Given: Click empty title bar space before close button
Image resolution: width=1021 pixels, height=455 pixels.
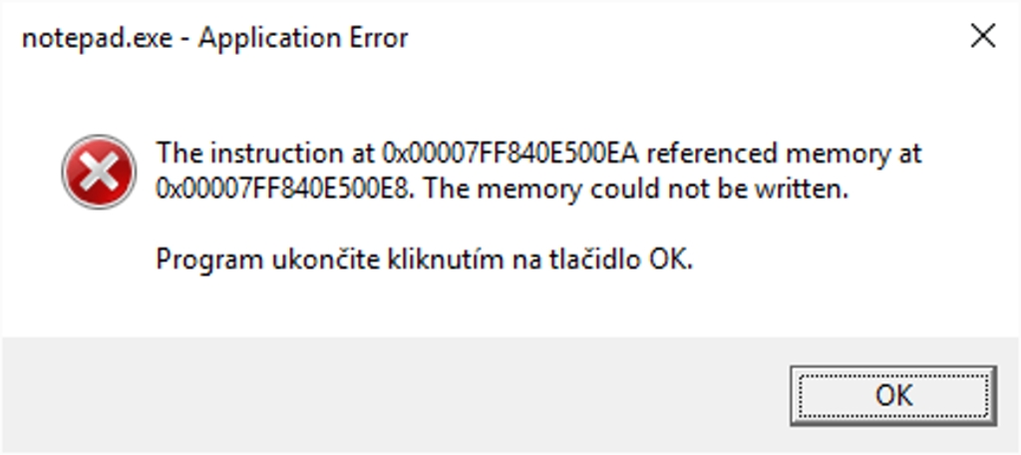Looking at the screenshot, I should pyautogui.click(x=698, y=38).
